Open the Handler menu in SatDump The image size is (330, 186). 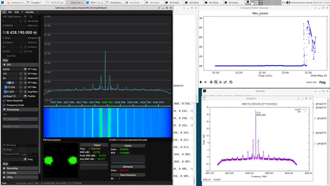coord(30,12)
